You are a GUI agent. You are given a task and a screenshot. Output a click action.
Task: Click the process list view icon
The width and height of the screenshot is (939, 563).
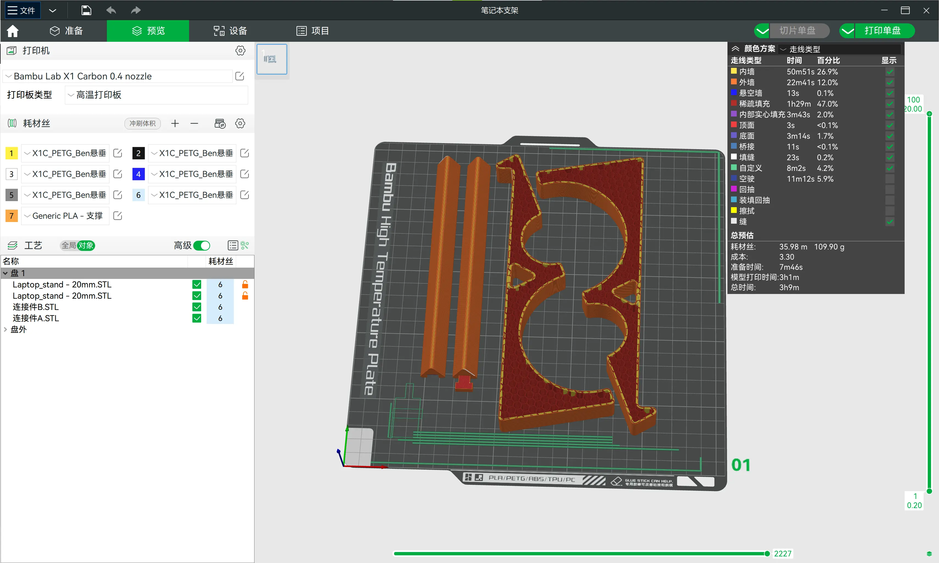[232, 245]
